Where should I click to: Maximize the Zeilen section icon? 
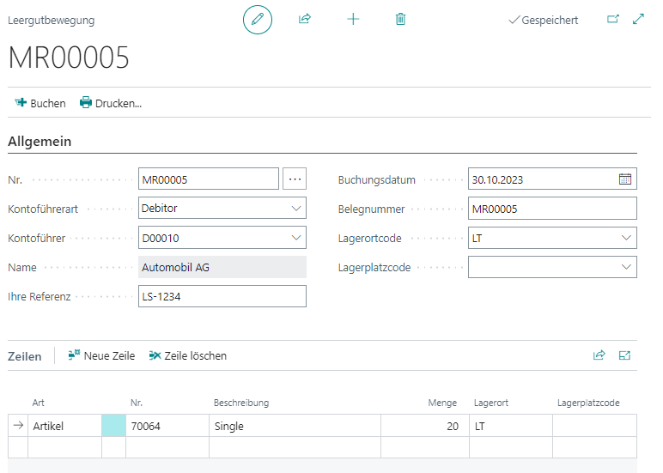624,355
